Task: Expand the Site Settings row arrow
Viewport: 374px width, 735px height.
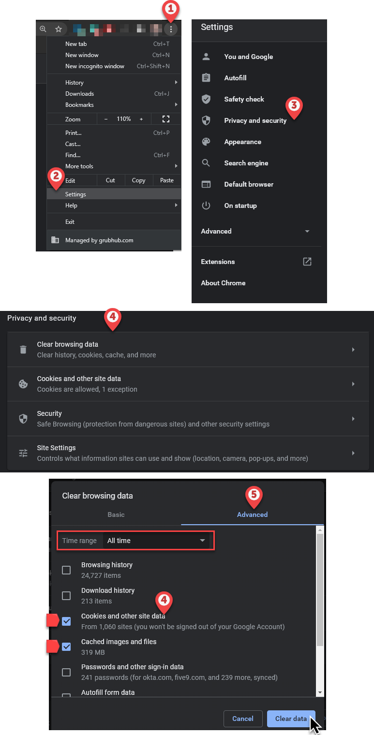Action: point(353,453)
